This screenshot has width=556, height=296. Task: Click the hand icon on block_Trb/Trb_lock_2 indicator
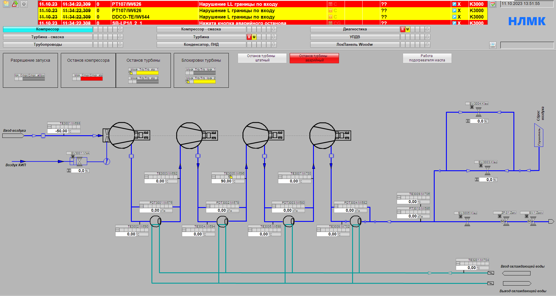pos(188,82)
